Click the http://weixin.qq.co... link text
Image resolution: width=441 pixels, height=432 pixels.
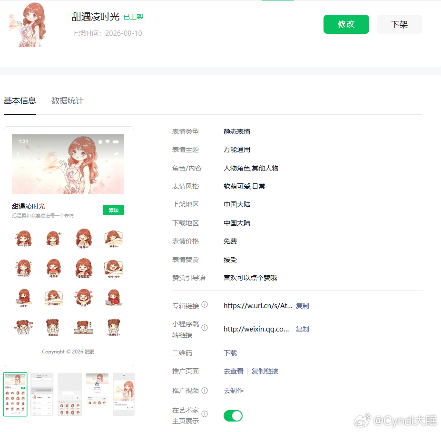256,329
